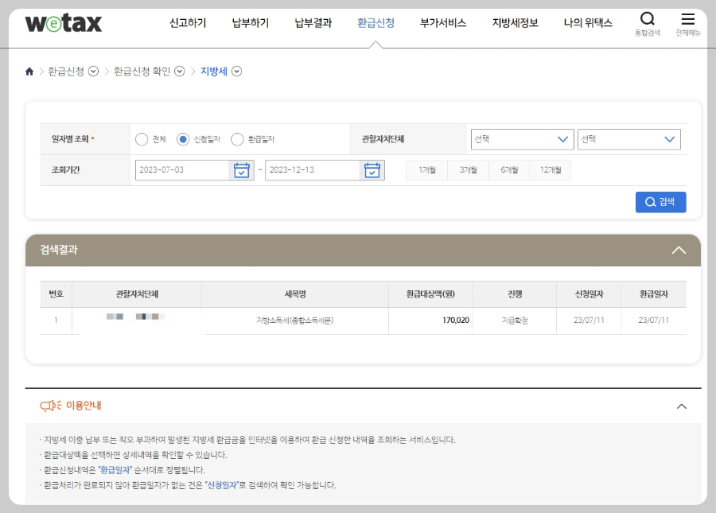Open the 전체메뉴 hamburger icon
Image resolution: width=716 pixels, height=513 pixels.
tap(687, 19)
